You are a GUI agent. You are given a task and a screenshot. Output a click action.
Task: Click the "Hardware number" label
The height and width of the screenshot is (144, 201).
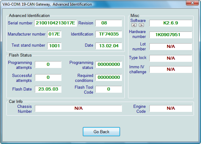coord(137,34)
